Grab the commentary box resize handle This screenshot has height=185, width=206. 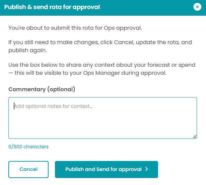click(195, 137)
